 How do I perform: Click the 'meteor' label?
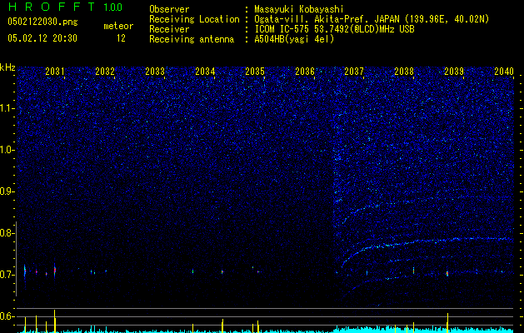pos(118,26)
